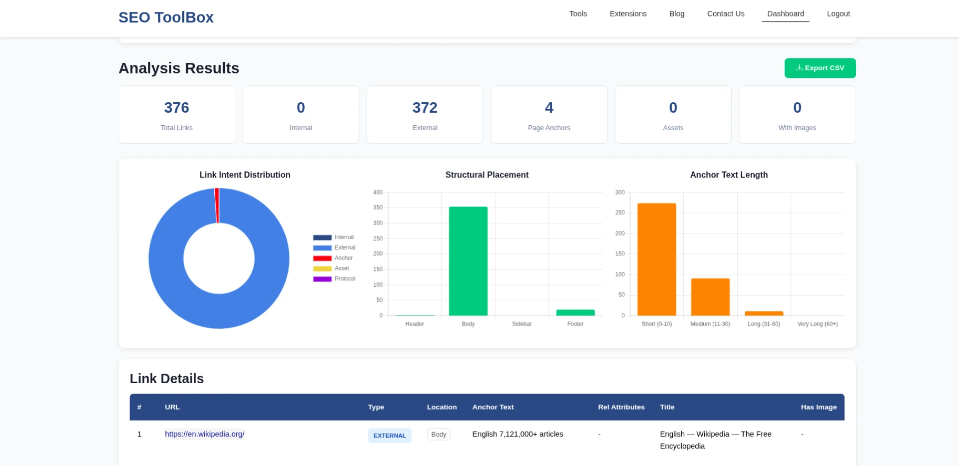Click the Medium (11-30) orange bar
Screen dimensions: 959x466
point(710,297)
